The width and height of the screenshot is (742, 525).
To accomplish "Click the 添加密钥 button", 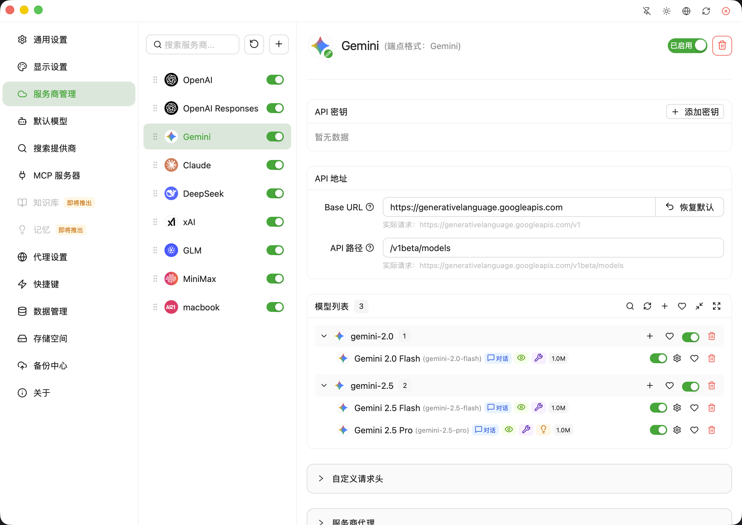I will (695, 111).
